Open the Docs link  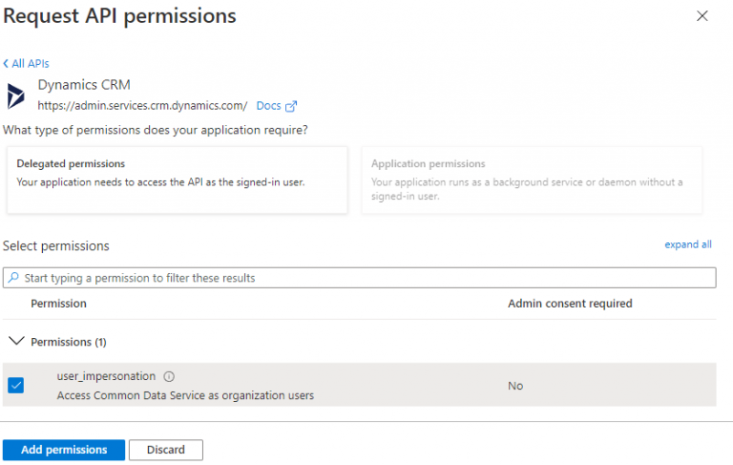(268, 106)
